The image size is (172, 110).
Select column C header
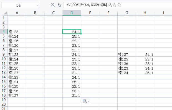pyautogui.click(x=54, y=13)
